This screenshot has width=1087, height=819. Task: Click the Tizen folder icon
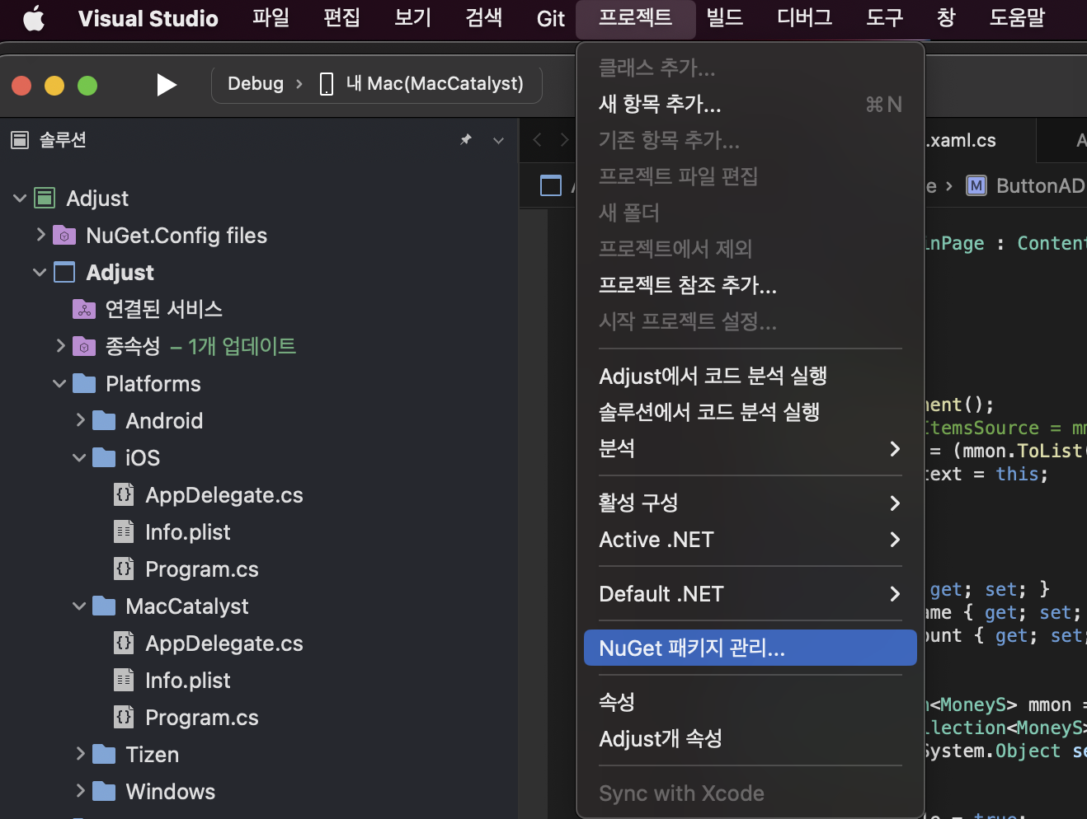104,754
